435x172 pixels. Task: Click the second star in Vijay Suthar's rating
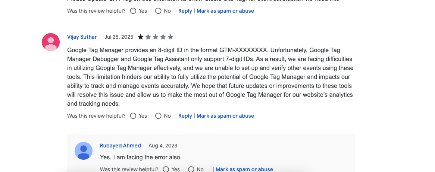[x=148, y=37]
